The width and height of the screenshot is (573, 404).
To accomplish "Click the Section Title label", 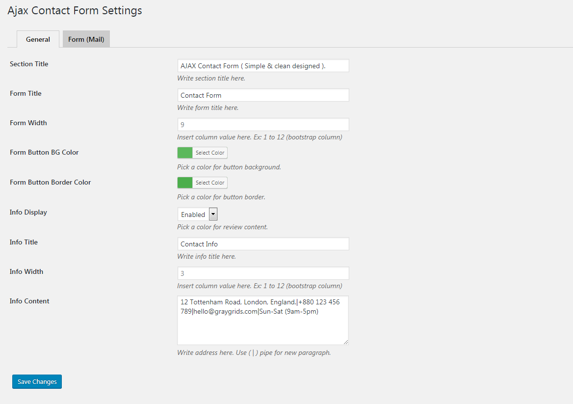I will pyautogui.click(x=29, y=64).
